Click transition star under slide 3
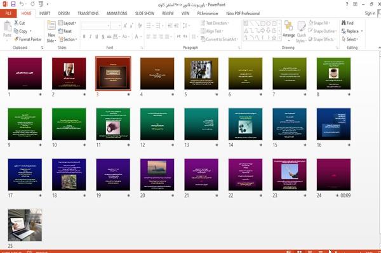 coord(128,94)
